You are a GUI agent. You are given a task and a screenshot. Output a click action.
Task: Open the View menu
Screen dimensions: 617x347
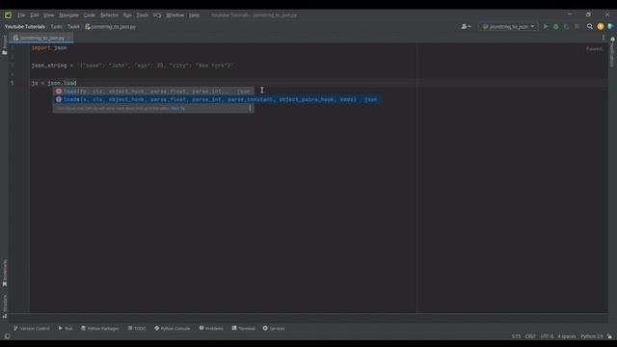click(48, 15)
